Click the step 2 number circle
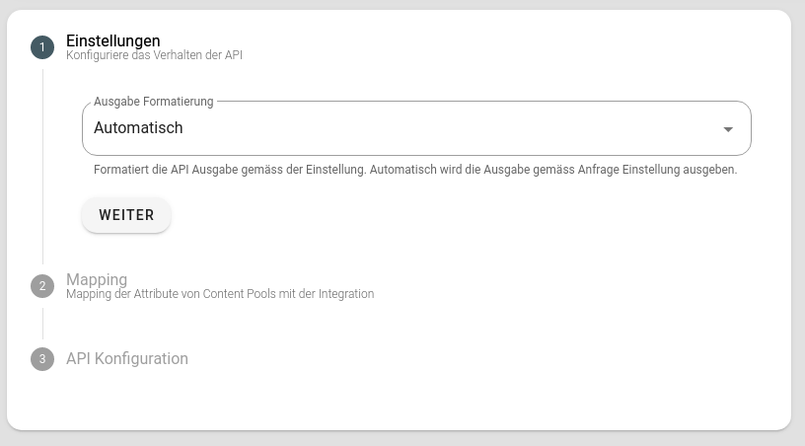The height and width of the screenshot is (446, 805). click(42, 286)
